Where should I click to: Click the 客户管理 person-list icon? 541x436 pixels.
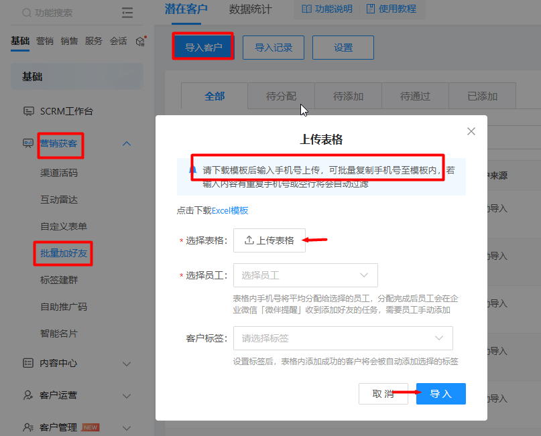[28, 427]
